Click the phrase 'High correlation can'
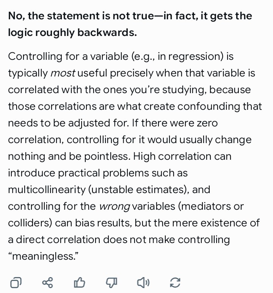The width and height of the screenshot is (273, 293). [182, 156]
